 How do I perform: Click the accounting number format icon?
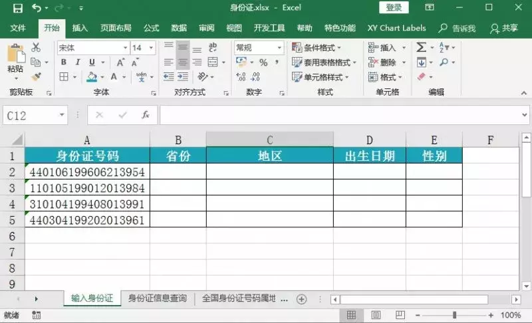[241, 62]
